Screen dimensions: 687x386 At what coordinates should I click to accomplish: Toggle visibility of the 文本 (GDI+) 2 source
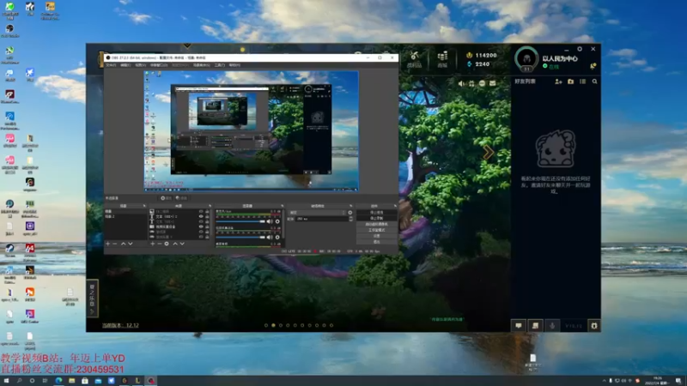pyautogui.click(x=201, y=217)
